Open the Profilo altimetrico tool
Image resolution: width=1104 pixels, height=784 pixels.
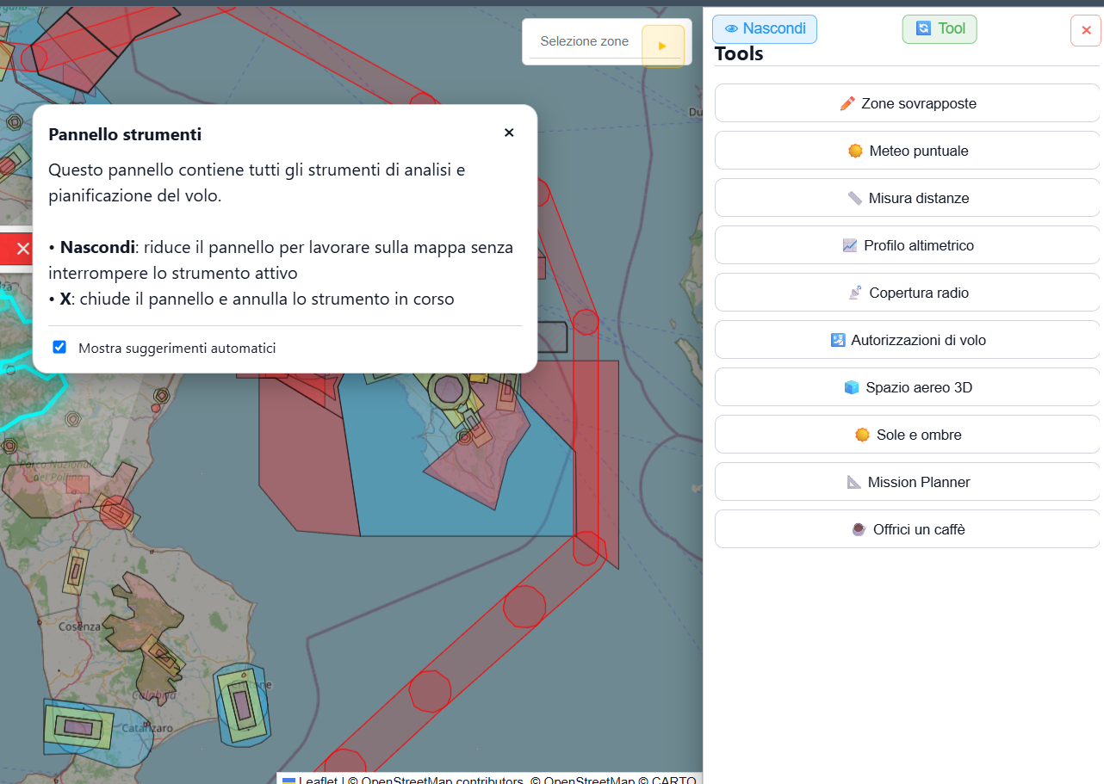[907, 245]
